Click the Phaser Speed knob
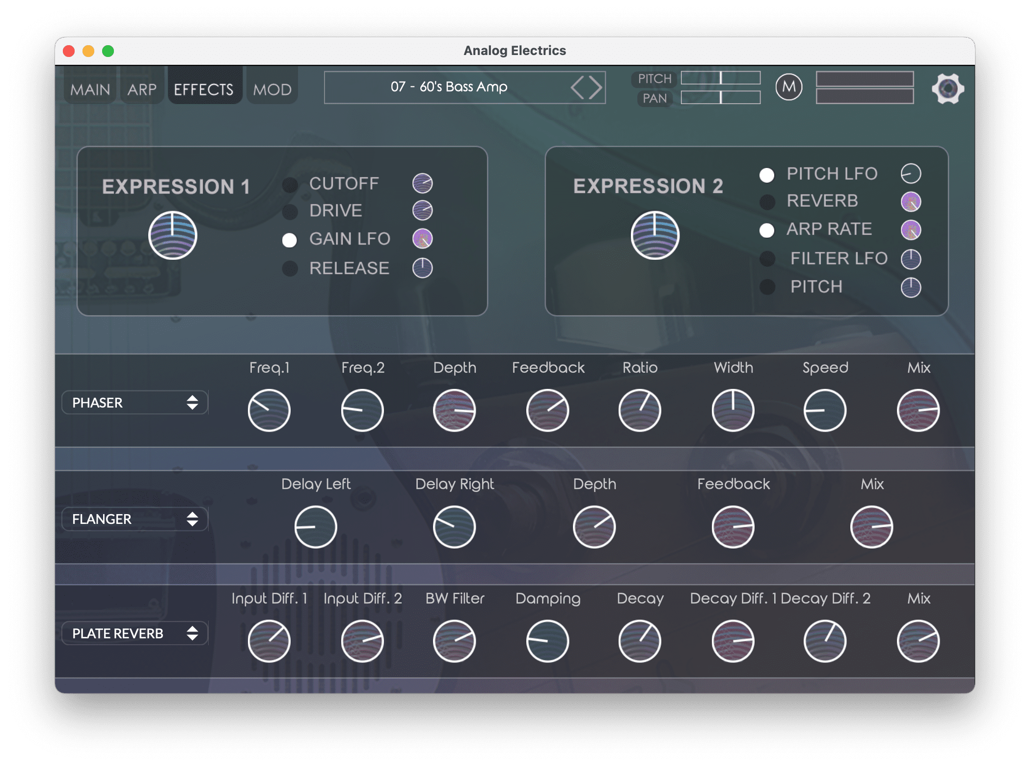This screenshot has width=1030, height=766. (x=825, y=410)
